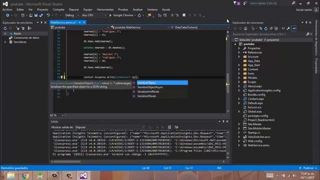The width and height of the screenshot is (320, 180).
Task: Click the Clear All icon in output panel
Action: click(169, 127)
